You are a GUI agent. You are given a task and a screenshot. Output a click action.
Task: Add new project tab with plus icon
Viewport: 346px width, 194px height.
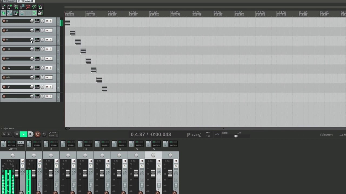[1, 1]
